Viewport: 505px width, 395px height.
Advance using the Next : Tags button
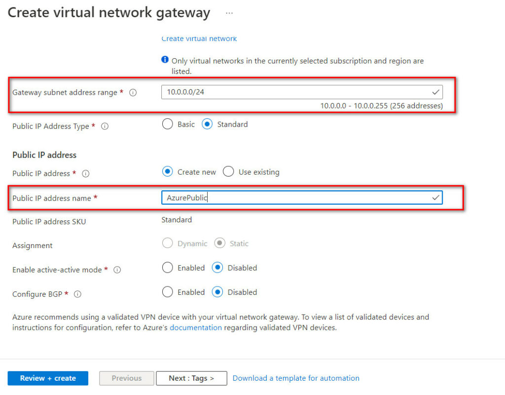191,378
